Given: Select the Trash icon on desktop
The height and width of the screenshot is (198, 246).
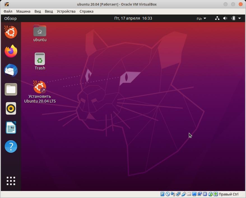Looking at the screenshot, I should click(x=40, y=59).
